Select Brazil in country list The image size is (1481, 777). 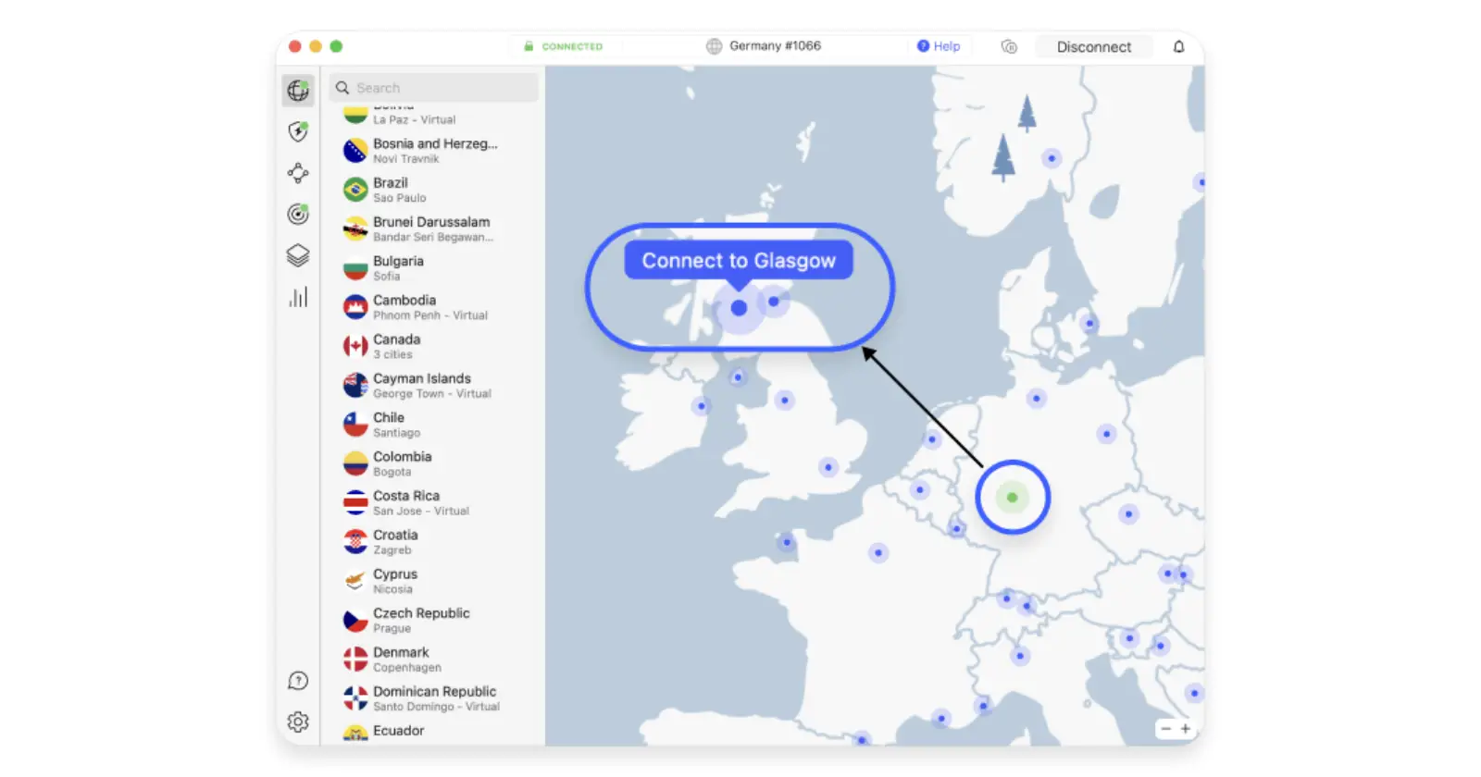click(x=434, y=190)
